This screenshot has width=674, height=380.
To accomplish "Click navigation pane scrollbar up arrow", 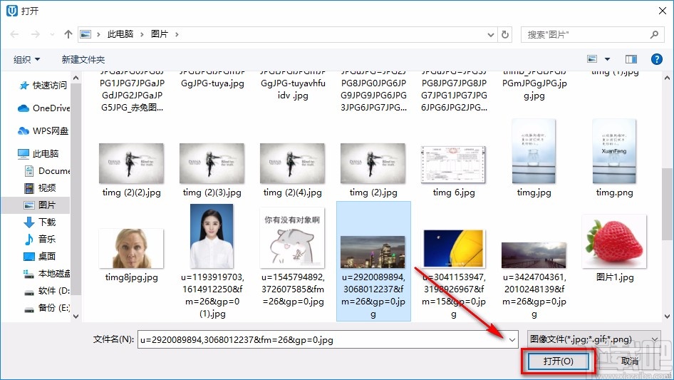I will click(x=76, y=78).
